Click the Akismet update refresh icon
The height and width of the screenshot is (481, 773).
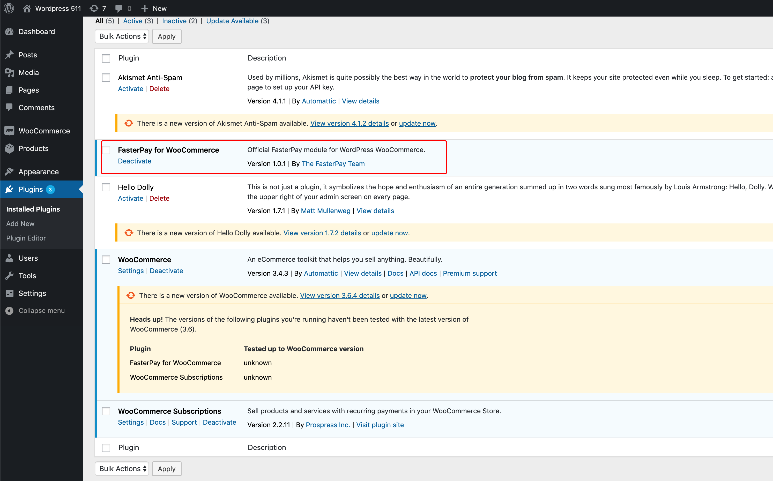pos(129,123)
